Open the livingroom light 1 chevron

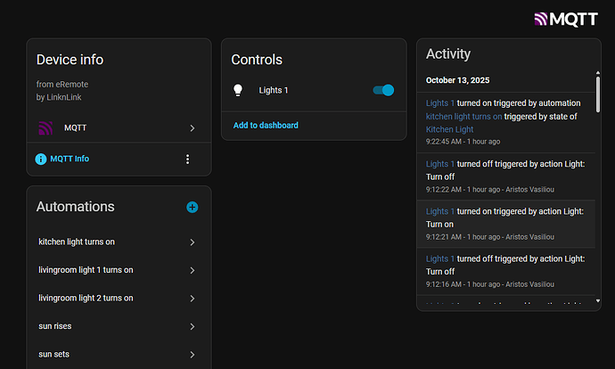(x=192, y=270)
